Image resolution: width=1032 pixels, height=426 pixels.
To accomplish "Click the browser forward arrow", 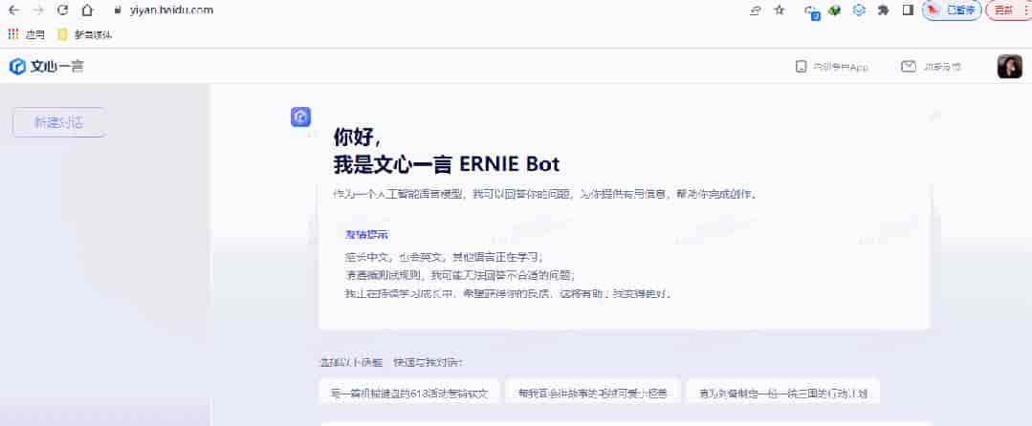I will click(x=38, y=11).
